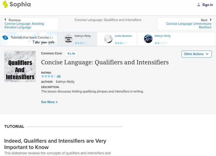The width and height of the screenshot is (216, 156).
Task: Expand description with See More +
Action: click(49, 102)
